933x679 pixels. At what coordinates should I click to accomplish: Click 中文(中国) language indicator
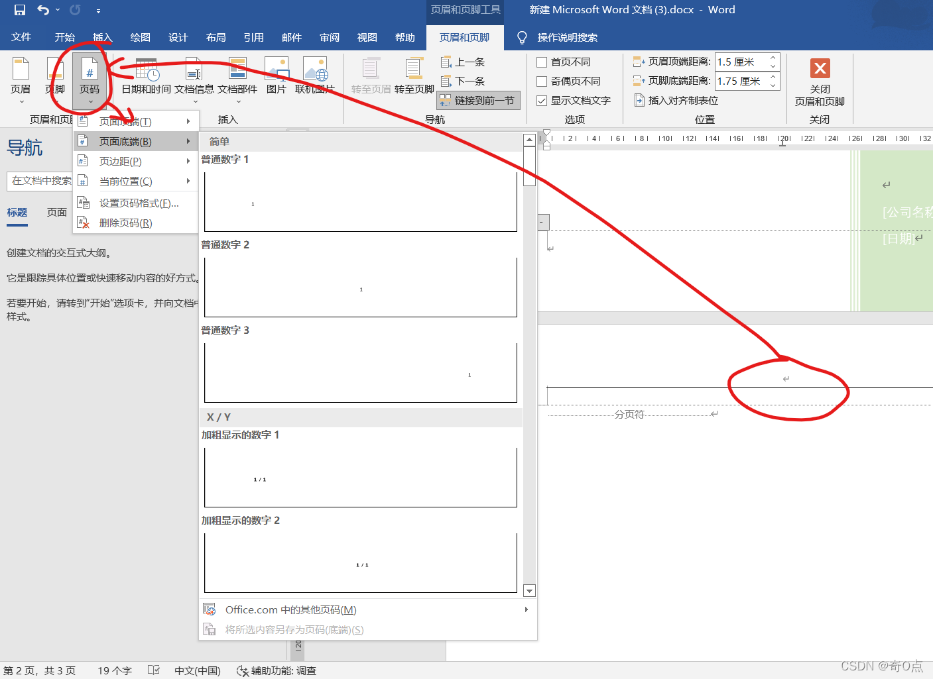[198, 671]
